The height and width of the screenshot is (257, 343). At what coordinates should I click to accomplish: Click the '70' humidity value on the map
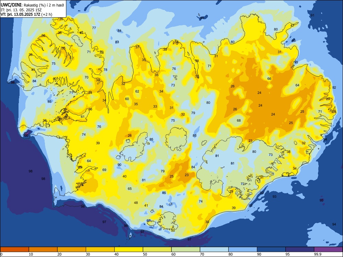[x=86, y=77]
